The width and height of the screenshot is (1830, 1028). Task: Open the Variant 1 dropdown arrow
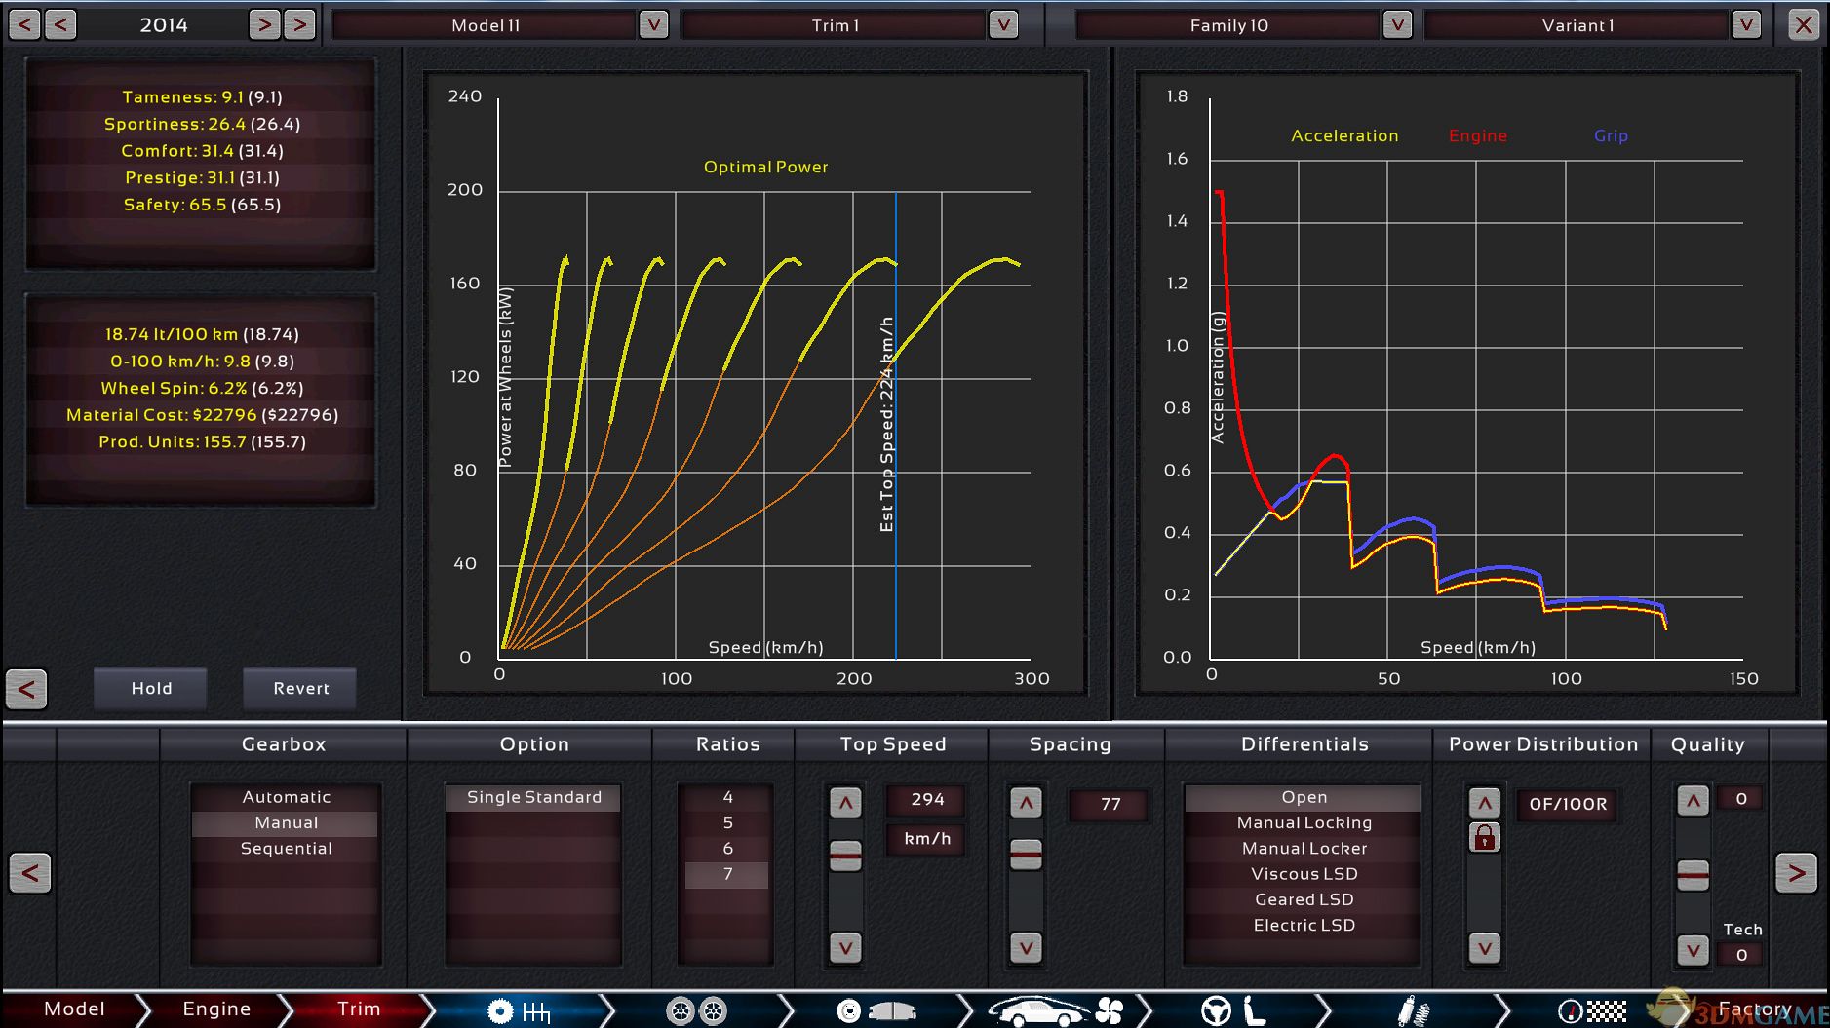1745,25
